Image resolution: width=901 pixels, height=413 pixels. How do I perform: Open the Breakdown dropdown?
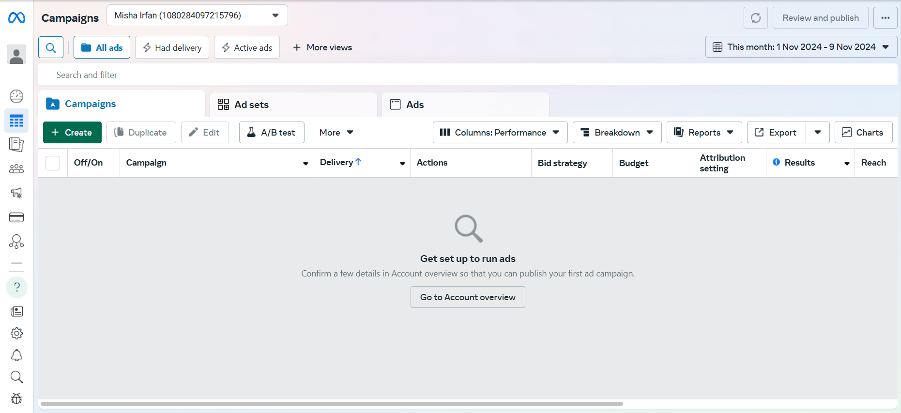pyautogui.click(x=617, y=132)
